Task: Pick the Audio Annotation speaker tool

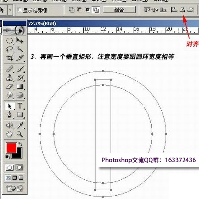Action: (x=9, y=125)
